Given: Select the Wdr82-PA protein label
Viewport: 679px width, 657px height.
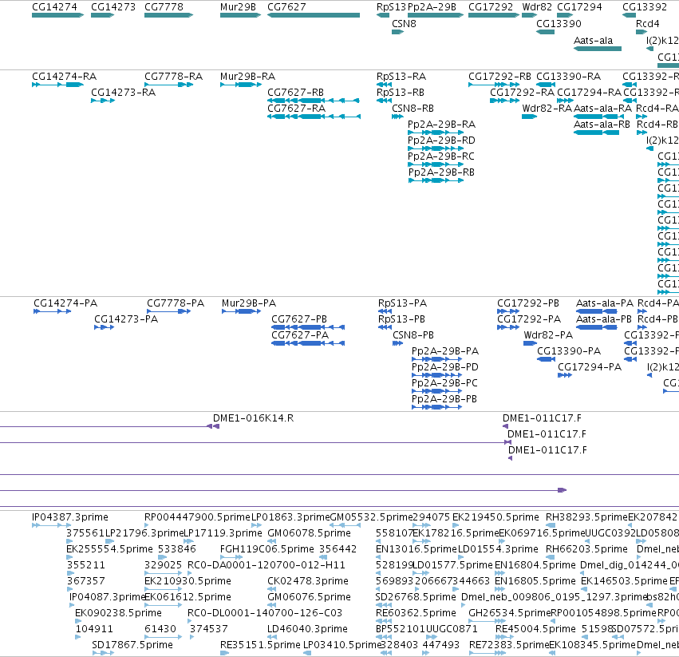Looking at the screenshot, I should click(x=548, y=335).
